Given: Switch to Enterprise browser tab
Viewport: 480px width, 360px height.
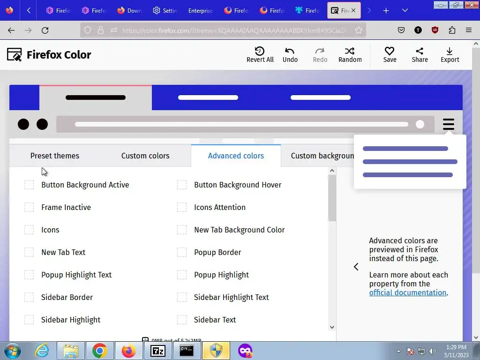Looking at the screenshot, I should pyautogui.click(x=201, y=11).
